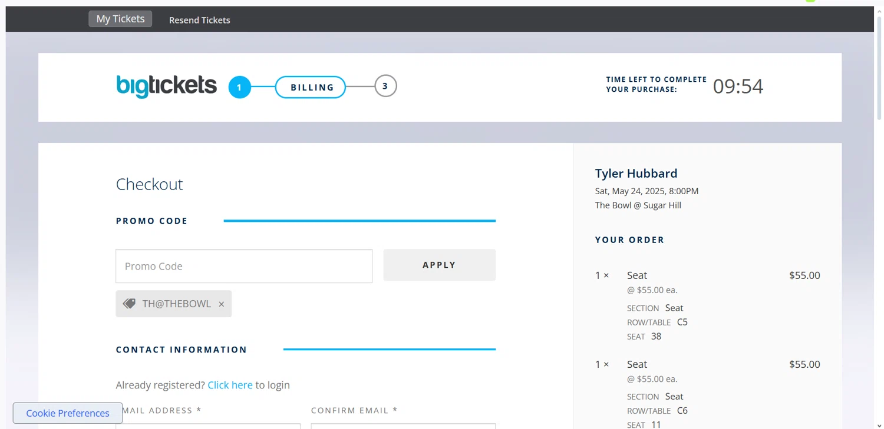Click the bigtickets logo

(167, 87)
